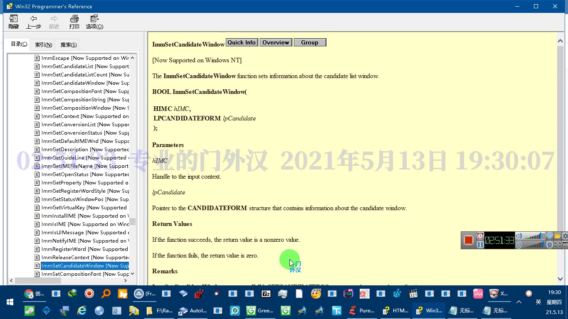Select ImmGetConversionList topic
568x319 pixels.
85,125
